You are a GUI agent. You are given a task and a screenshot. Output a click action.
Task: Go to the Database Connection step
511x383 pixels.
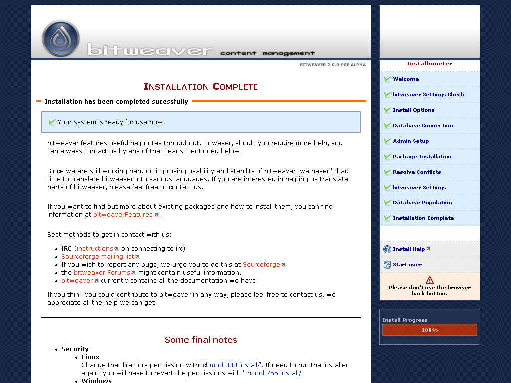pyautogui.click(x=423, y=125)
